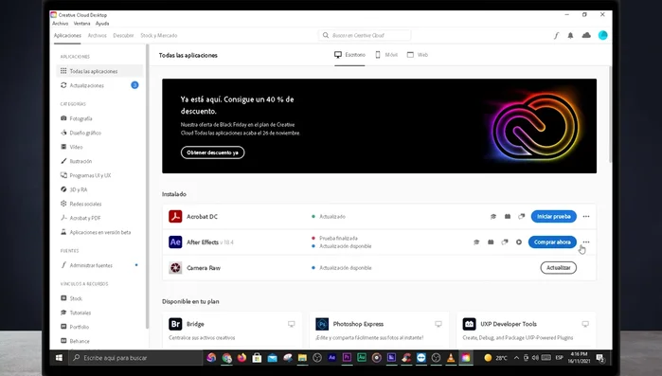
Task: Switch to the Stock y Mercado tab
Action: (159, 35)
